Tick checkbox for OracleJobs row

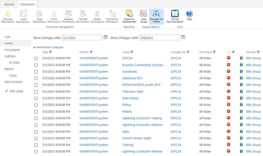[x=36, y=72]
